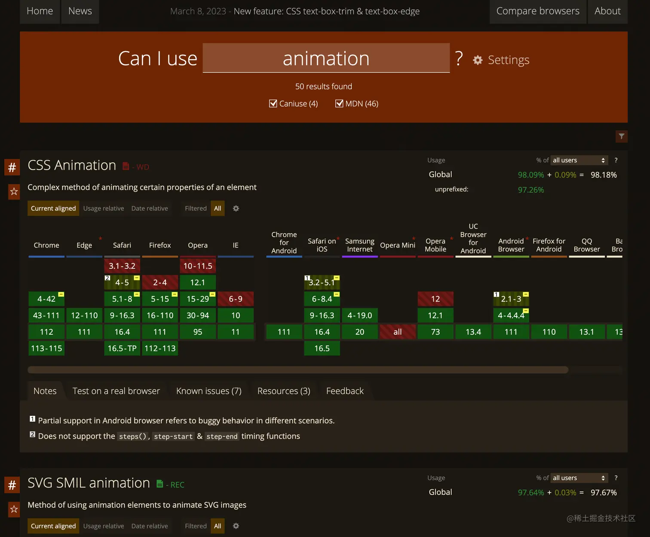Viewport: 650px width, 537px height.
Task: Star the SVG SMIL animation feature
Action: pos(14,509)
